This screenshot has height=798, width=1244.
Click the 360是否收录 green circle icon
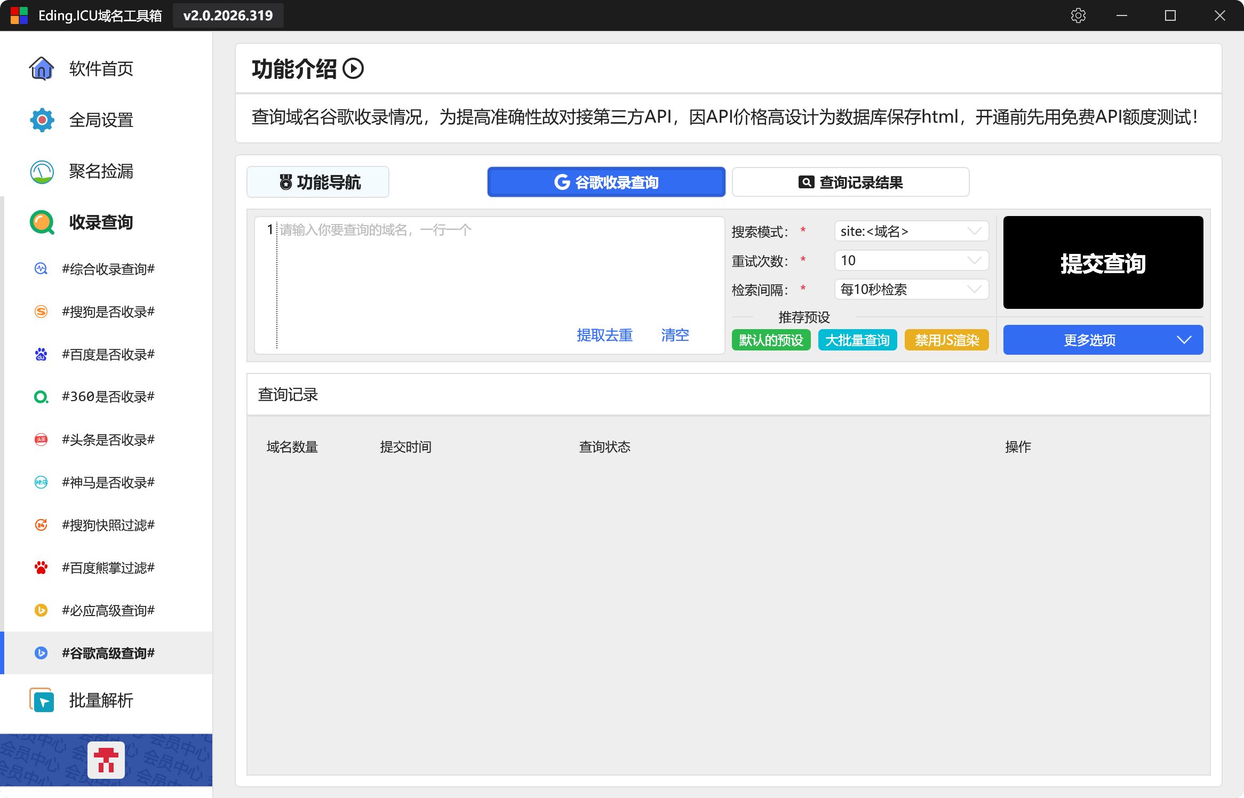(x=41, y=397)
